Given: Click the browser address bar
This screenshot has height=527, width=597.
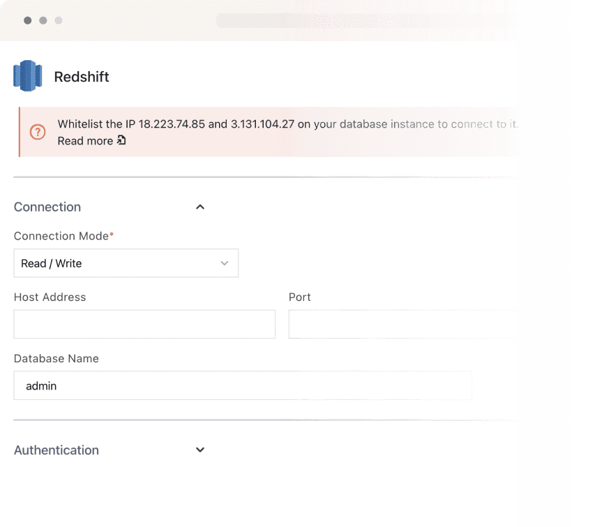Looking at the screenshot, I should click(x=366, y=20).
